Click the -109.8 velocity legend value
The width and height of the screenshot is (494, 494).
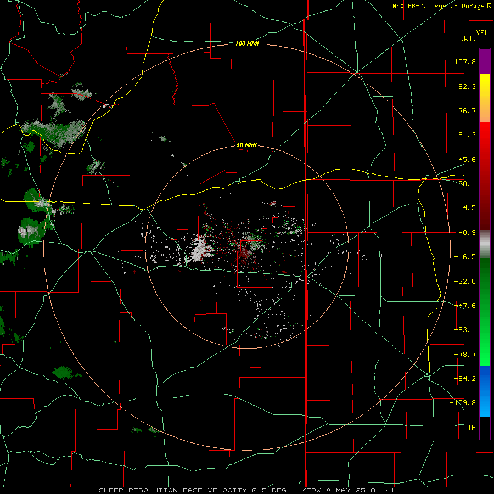click(463, 403)
